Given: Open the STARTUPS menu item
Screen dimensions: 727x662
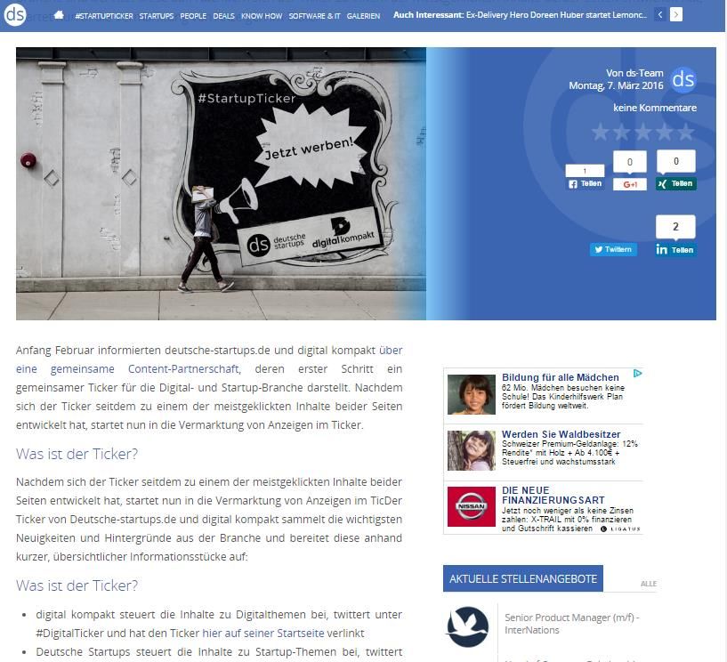Looking at the screenshot, I should coord(157,16).
